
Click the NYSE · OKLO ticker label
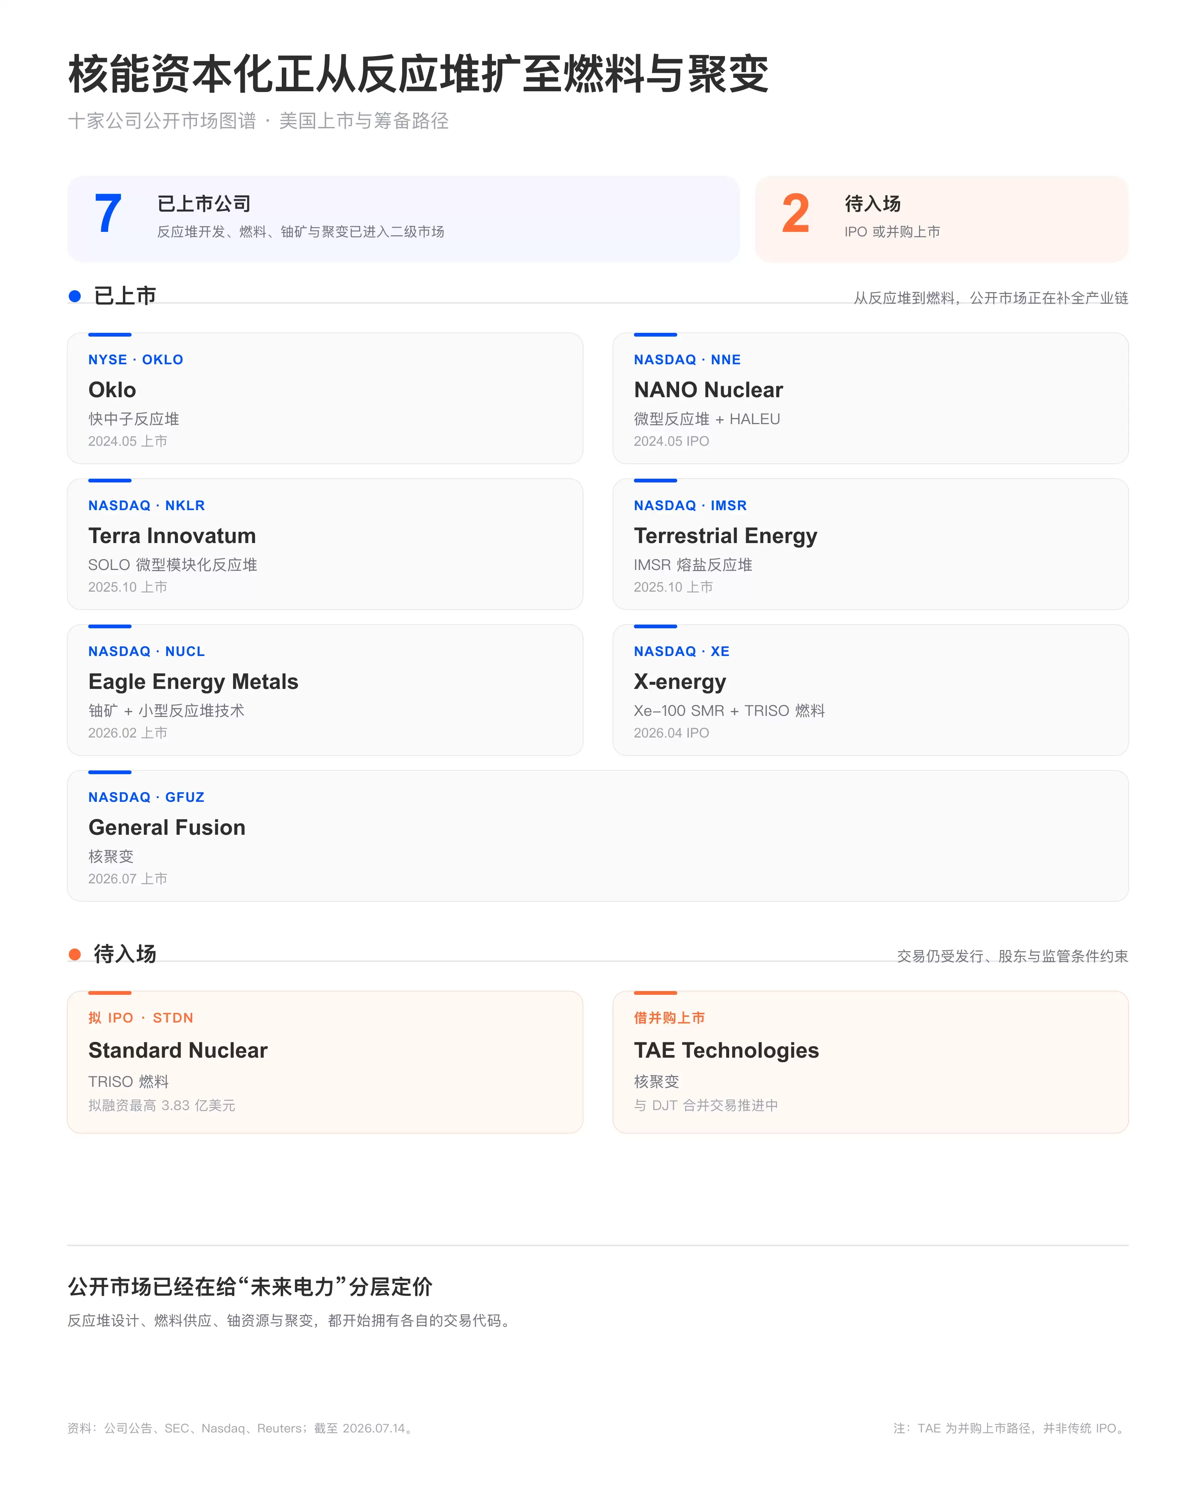136,359
